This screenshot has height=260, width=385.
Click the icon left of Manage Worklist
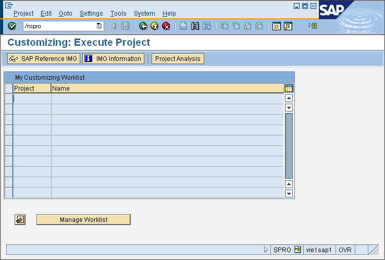coord(20,219)
